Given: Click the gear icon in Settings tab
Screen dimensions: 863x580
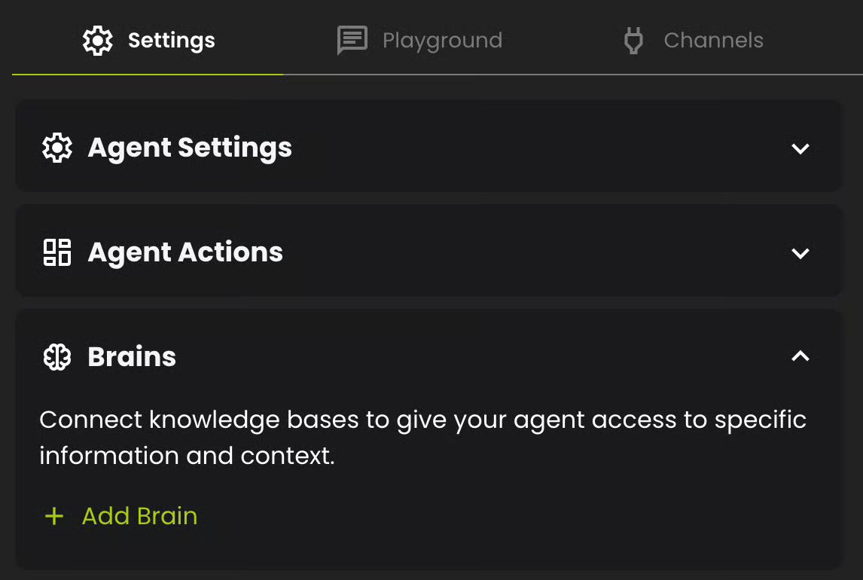Looking at the screenshot, I should [97, 41].
